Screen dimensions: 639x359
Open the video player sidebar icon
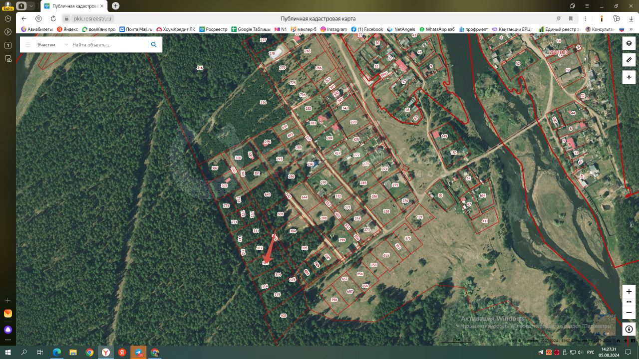tap(8, 32)
